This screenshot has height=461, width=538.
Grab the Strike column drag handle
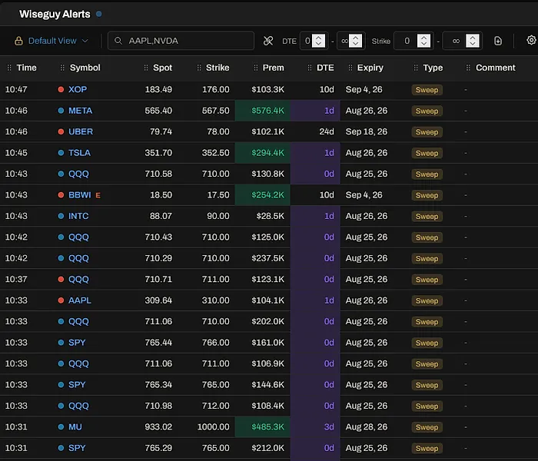198,68
